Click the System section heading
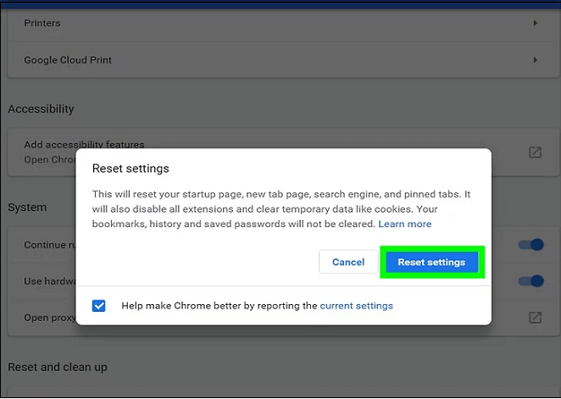 pos(27,208)
